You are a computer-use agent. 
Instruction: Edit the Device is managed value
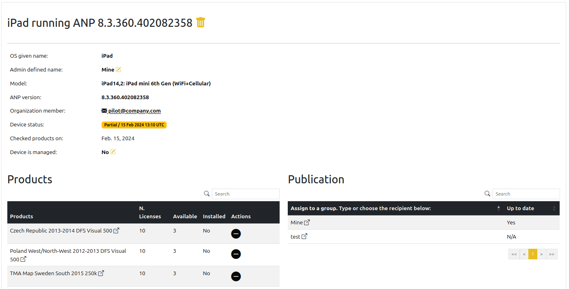[113, 152]
